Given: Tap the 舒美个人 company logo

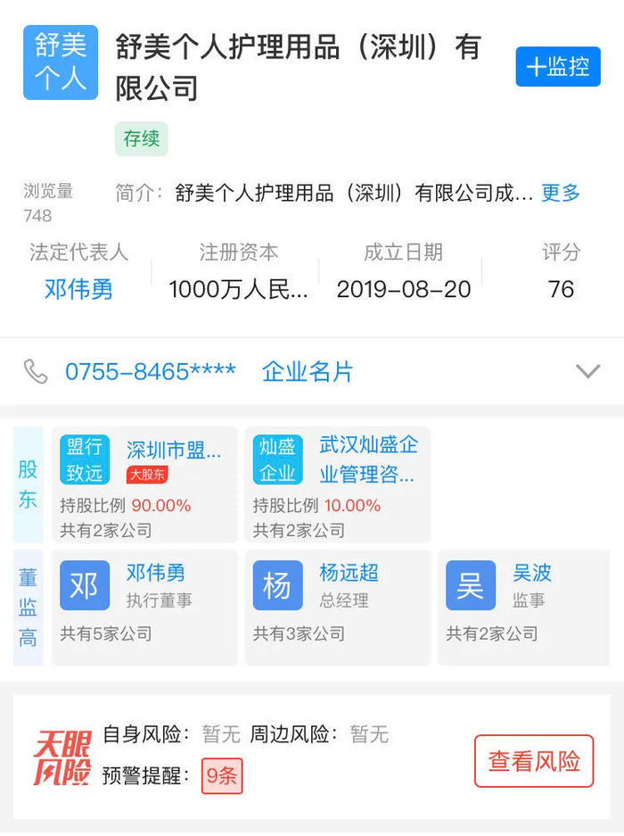Looking at the screenshot, I should coord(61,62).
